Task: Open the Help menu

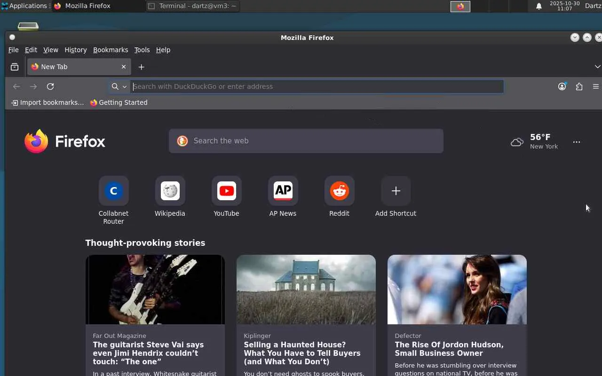Action: (163, 50)
